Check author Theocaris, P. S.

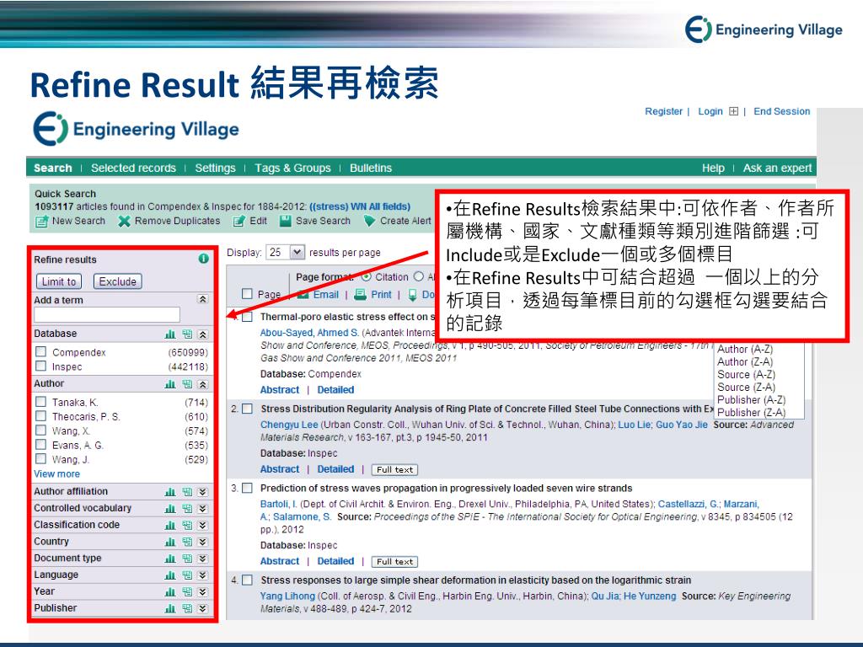tap(40, 415)
